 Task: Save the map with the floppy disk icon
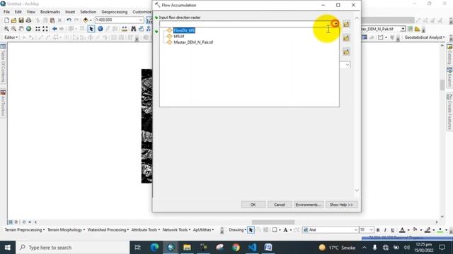(x=21, y=20)
